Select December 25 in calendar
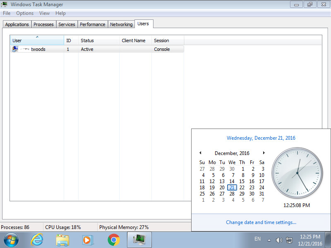The image size is (331, 248). [202, 194]
